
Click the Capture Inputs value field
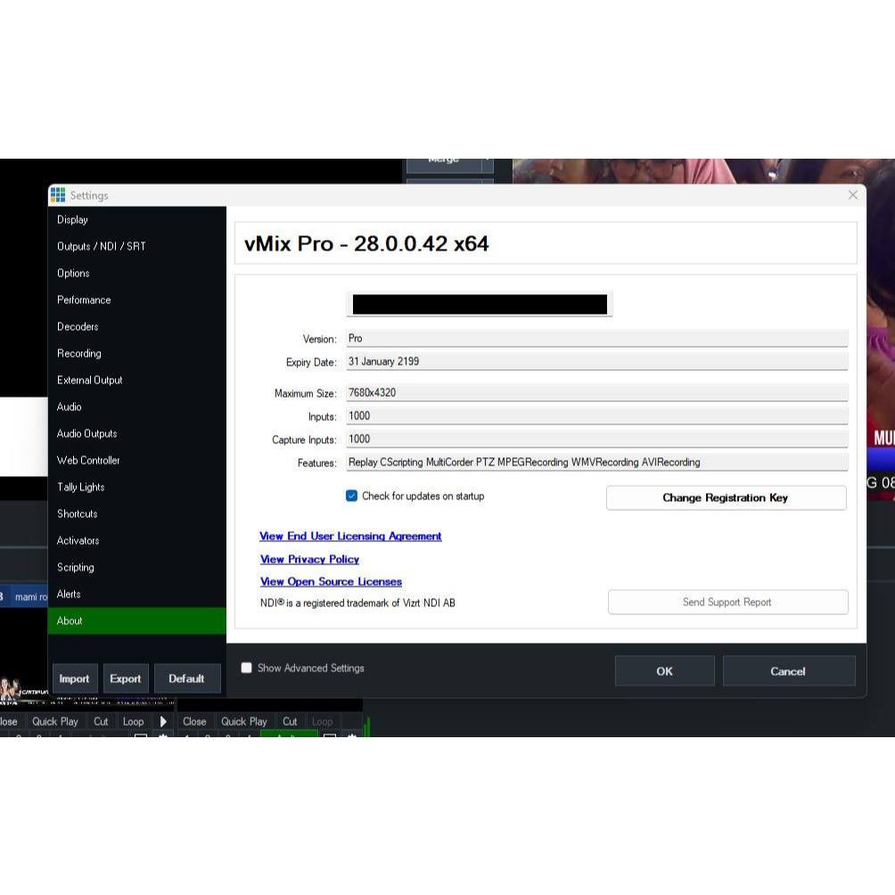597,439
